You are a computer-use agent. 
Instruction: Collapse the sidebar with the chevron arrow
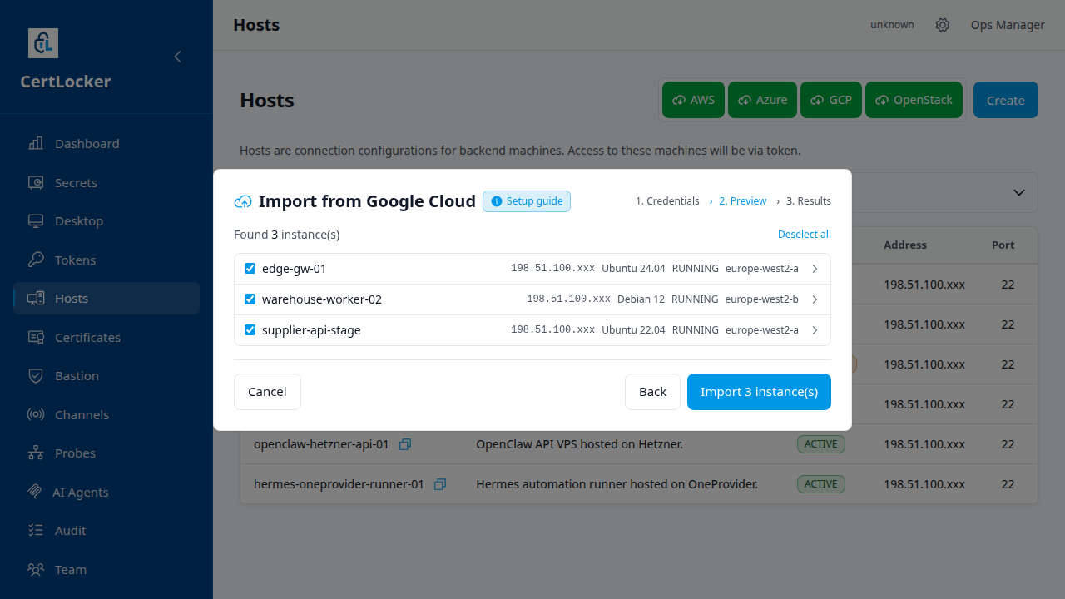(x=177, y=57)
